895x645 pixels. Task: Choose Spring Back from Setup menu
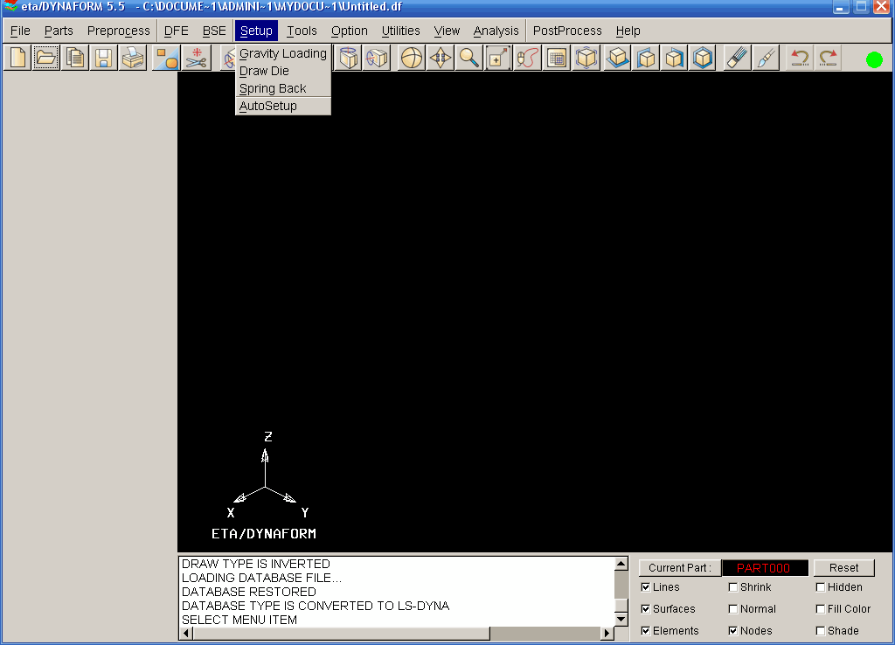283,88
